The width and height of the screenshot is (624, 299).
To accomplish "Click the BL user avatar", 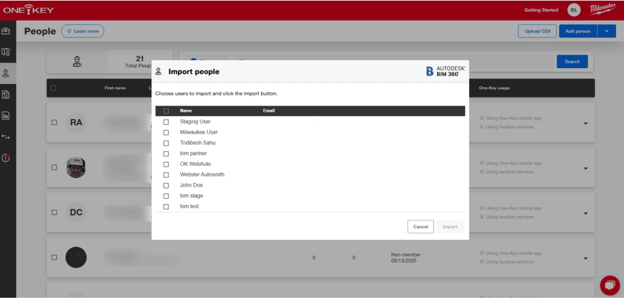I will pyautogui.click(x=574, y=10).
